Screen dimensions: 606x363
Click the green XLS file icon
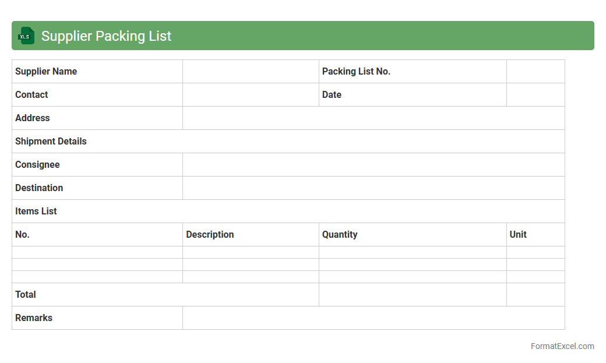click(x=26, y=36)
